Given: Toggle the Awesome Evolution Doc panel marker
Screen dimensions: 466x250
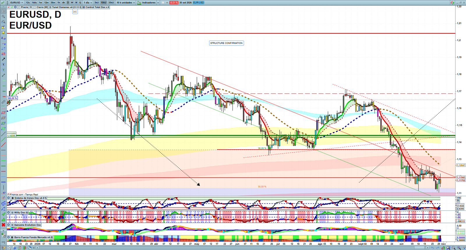Looking at the screenshot, I should coord(13,225).
